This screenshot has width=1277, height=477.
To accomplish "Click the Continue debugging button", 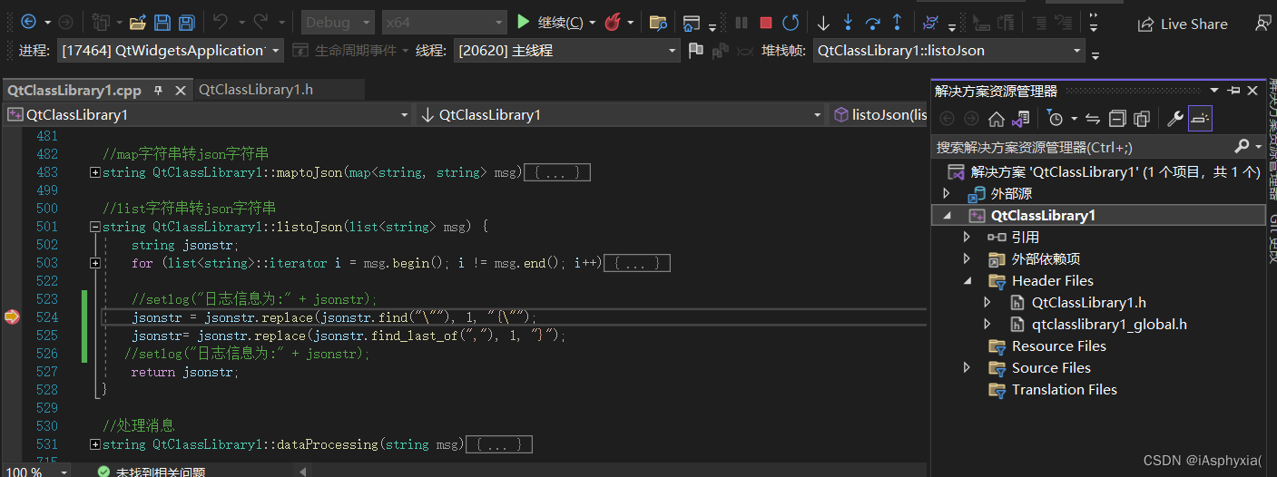I will pos(549,23).
